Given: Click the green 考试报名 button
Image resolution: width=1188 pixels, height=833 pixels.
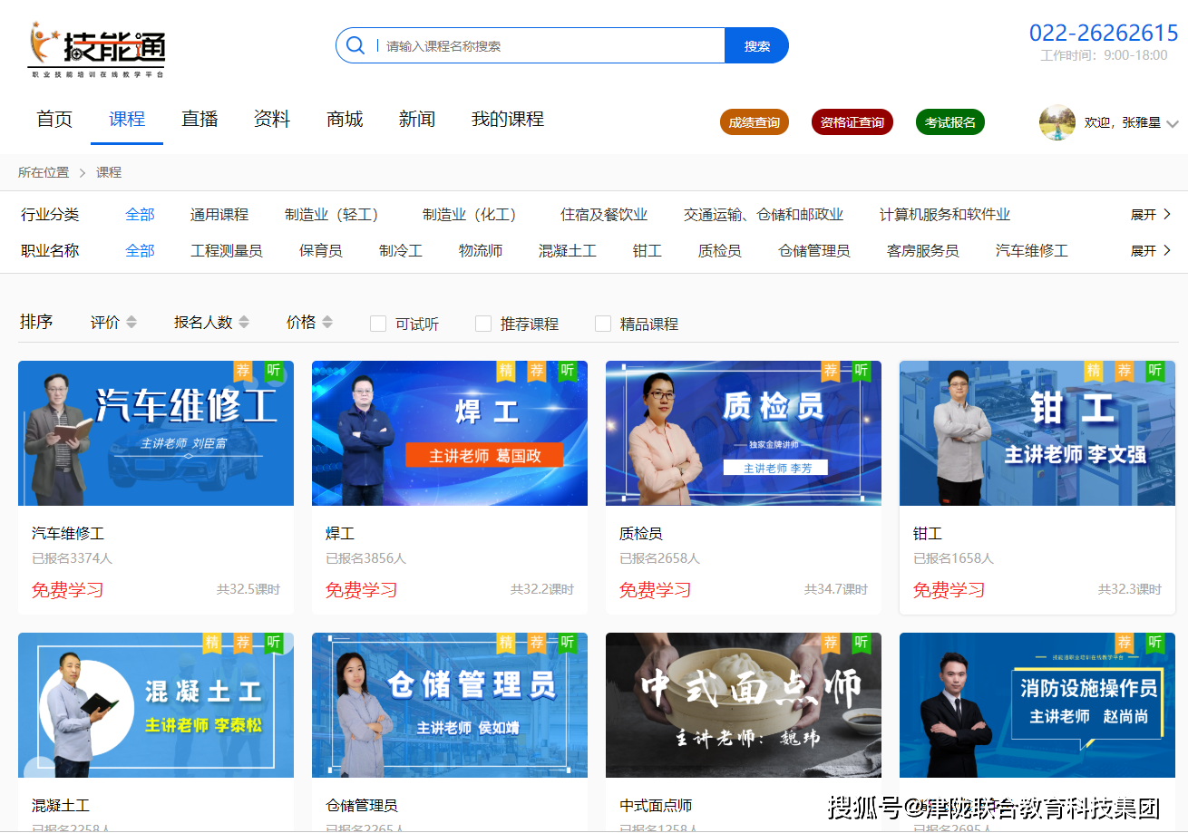Looking at the screenshot, I should [x=950, y=122].
